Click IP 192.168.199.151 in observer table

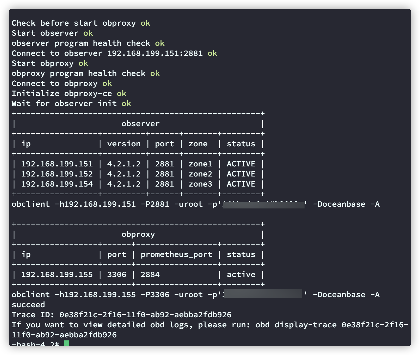coord(57,164)
